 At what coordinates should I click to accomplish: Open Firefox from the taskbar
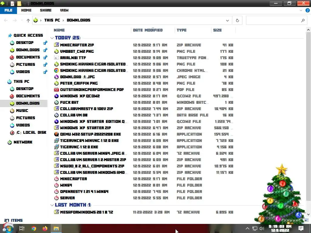(x=45, y=228)
